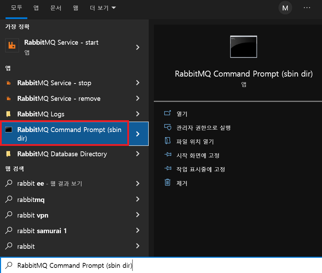The width and height of the screenshot is (322, 273).
Task: Open the 더 보기 dropdown
Action: (x=103, y=8)
